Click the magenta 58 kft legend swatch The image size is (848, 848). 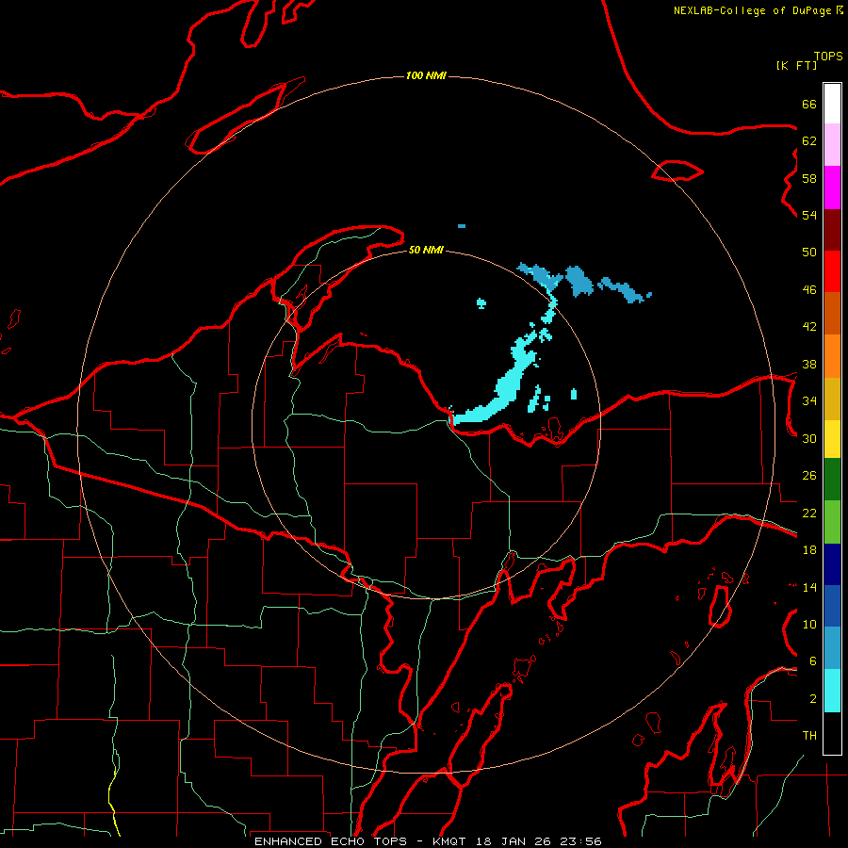pos(832,188)
